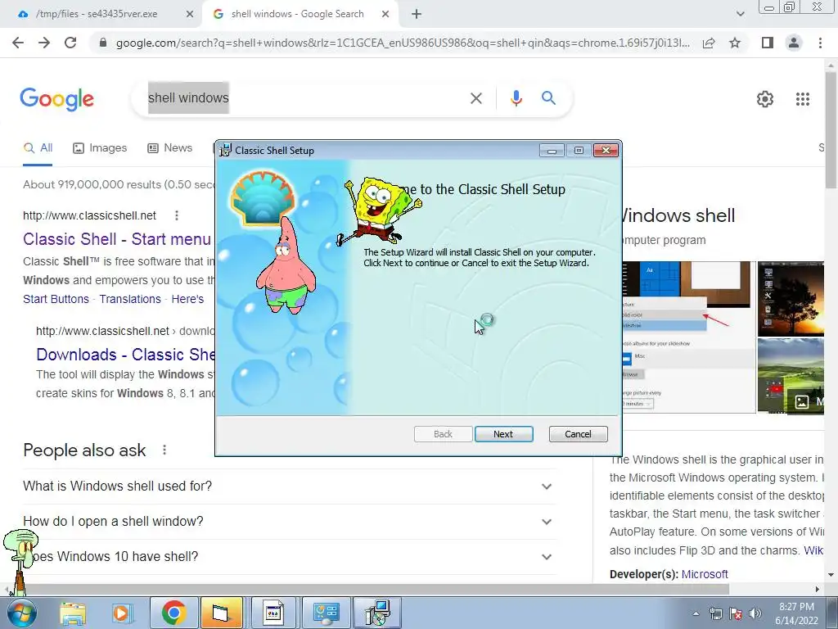Expand What is Windows shell used for
The width and height of the screenshot is (838, 629).
[290, 486]
